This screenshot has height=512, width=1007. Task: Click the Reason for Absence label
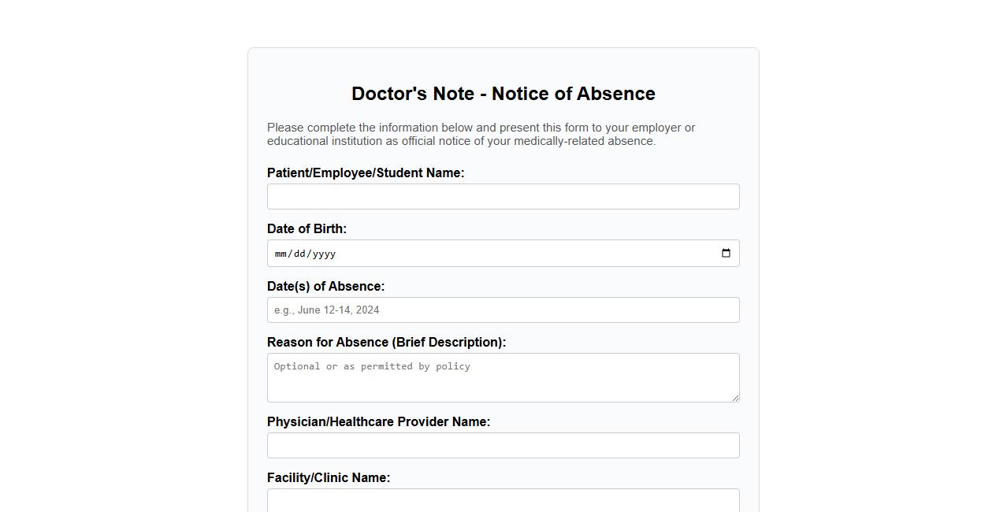386,342
